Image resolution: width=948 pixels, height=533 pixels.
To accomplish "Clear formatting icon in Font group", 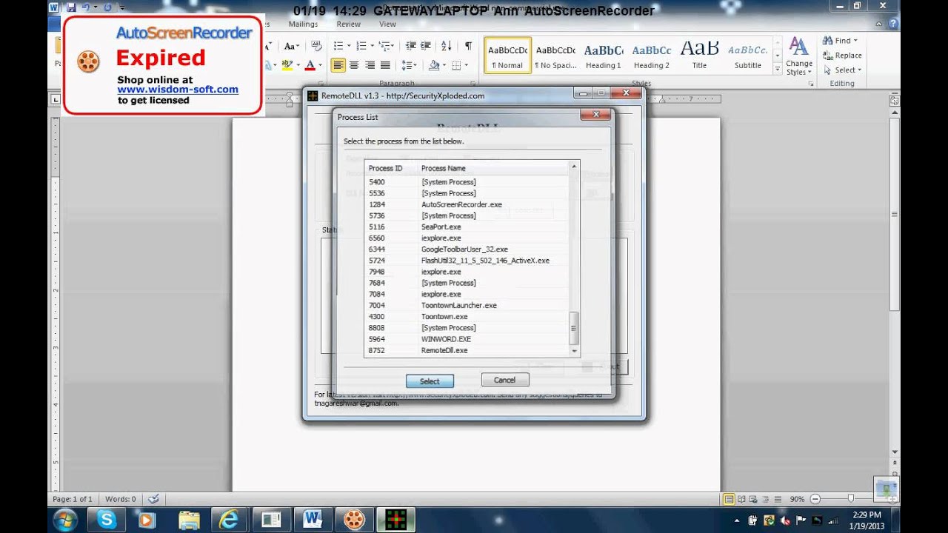I will pyautogui.click(x=316, y=46).
